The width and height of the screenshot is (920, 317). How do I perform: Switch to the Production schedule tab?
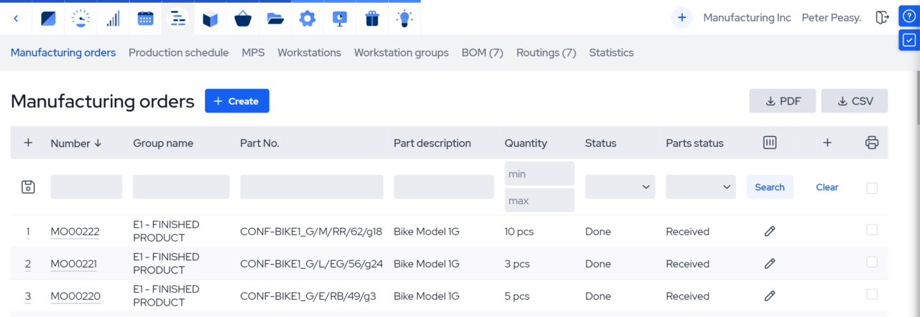tap(178, 52)
